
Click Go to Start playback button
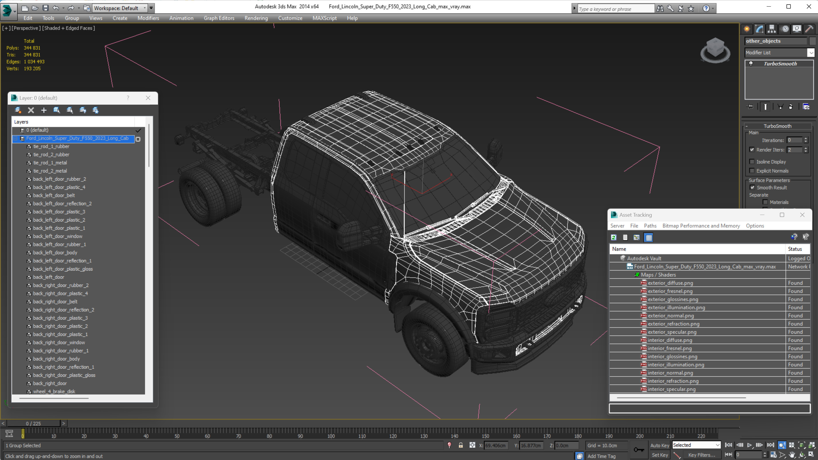pyautogui.click(x=729, y=445)
